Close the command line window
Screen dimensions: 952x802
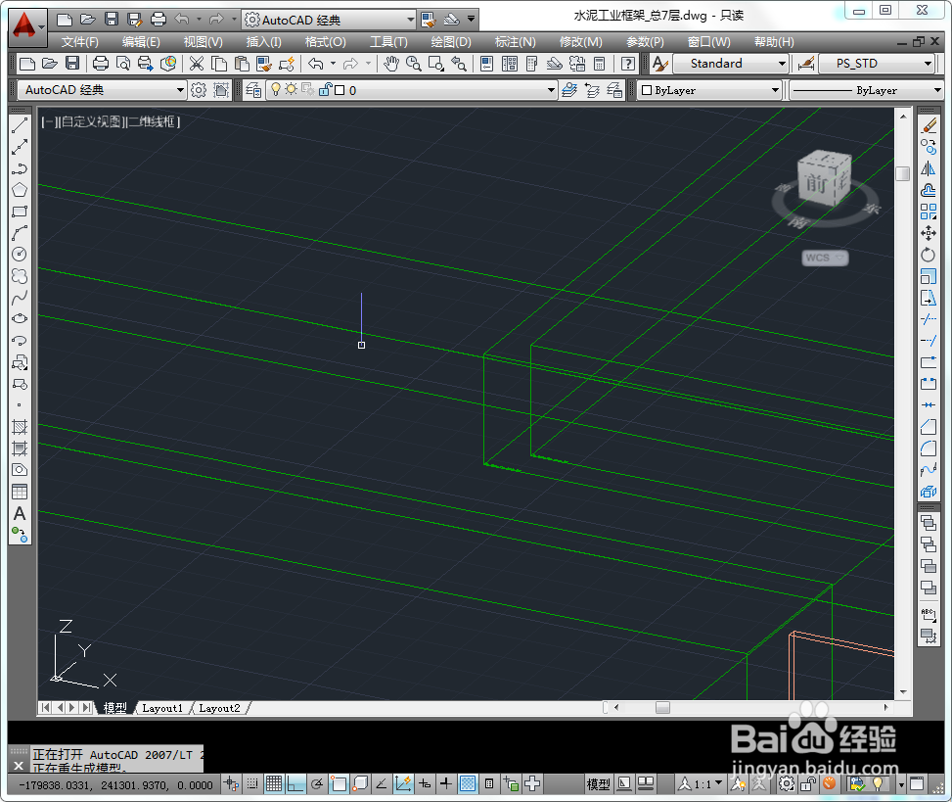(19, 766)
